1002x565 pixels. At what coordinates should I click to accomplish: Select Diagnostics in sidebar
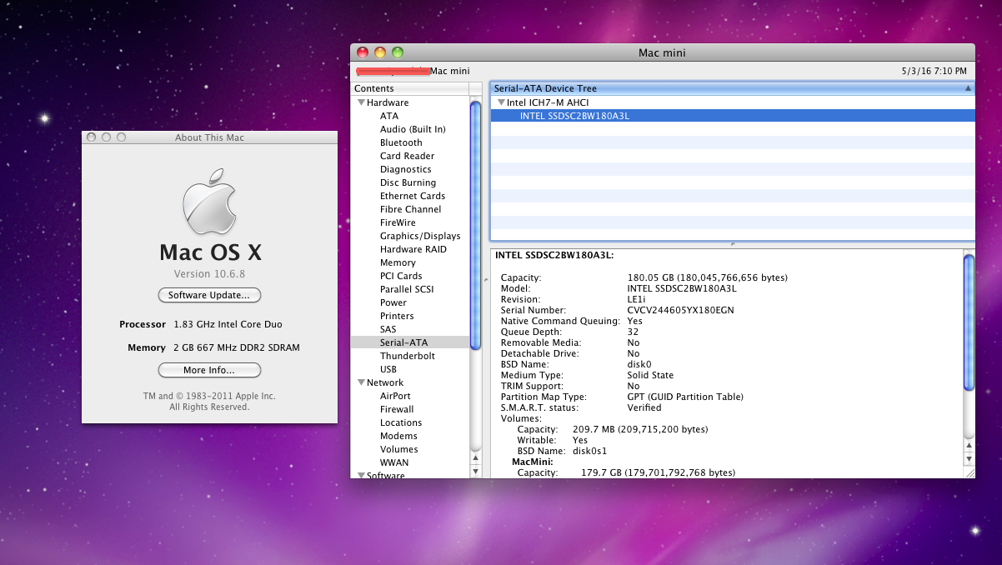(406, 169)
